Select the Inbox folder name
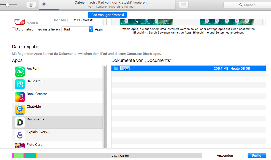The width and height of the screenshot is (271, 160). click(x=125, y=69)
